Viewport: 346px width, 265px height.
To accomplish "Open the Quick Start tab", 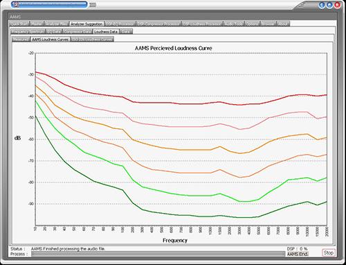I will click(19, 24).
